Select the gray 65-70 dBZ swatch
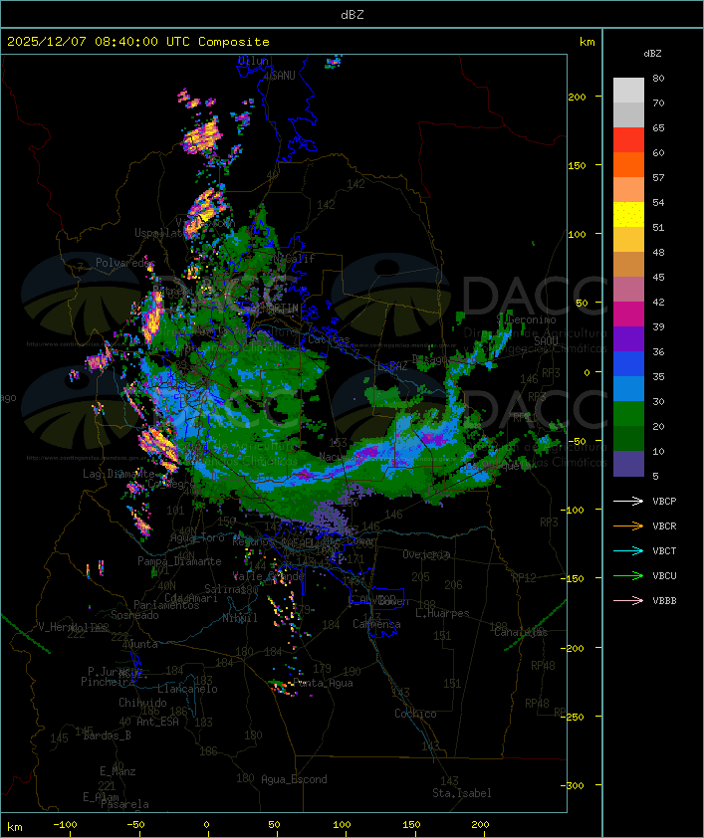Screen dimensions: 704x838 pyautogui.click(x=628, y=114)
